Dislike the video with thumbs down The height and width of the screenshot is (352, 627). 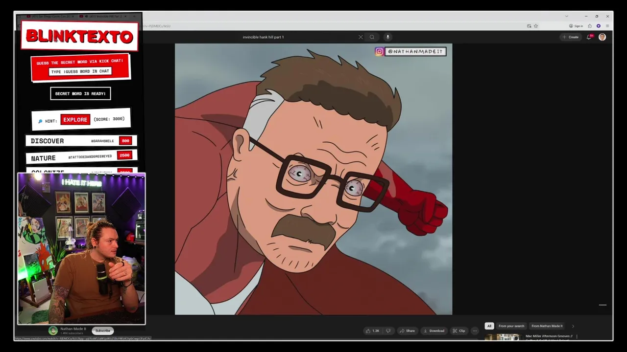coord(388,331)
